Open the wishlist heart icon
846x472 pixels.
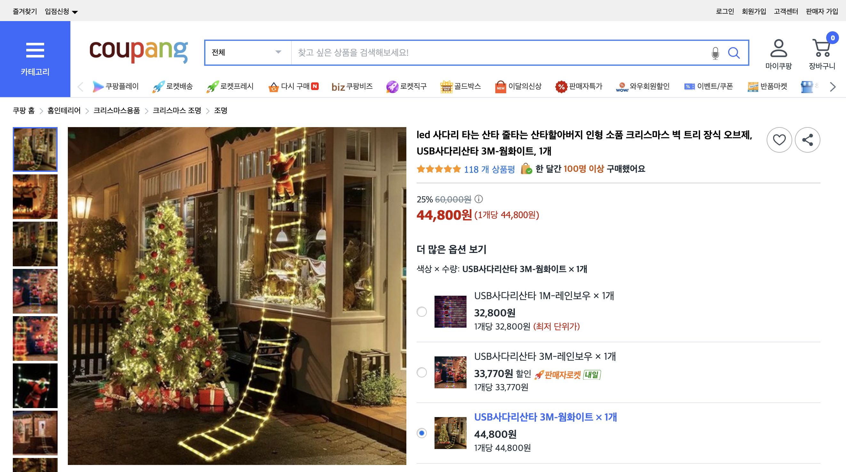[x=779, y=140]
